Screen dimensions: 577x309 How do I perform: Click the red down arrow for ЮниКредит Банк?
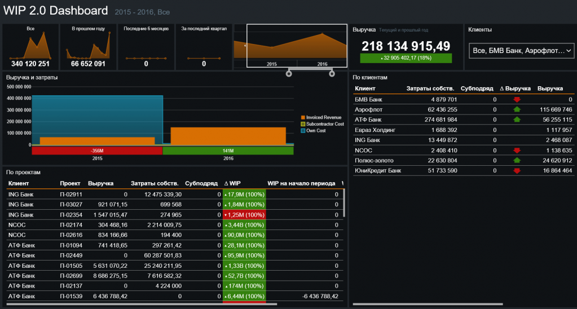click(x=517, y=171)
